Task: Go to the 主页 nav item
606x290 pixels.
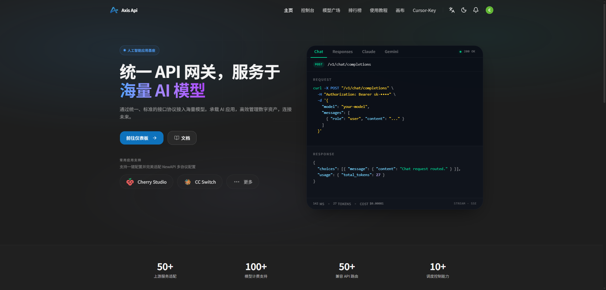Action: pyautogui.click(x=288, y=10)
